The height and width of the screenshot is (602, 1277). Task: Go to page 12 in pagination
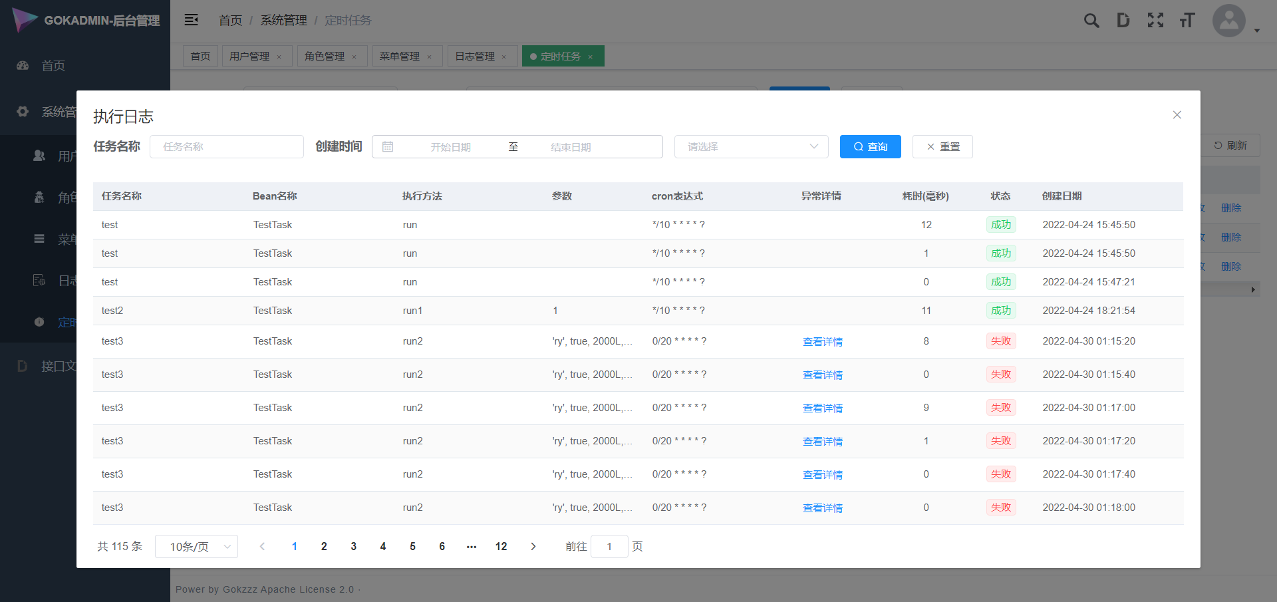[501, 547]
